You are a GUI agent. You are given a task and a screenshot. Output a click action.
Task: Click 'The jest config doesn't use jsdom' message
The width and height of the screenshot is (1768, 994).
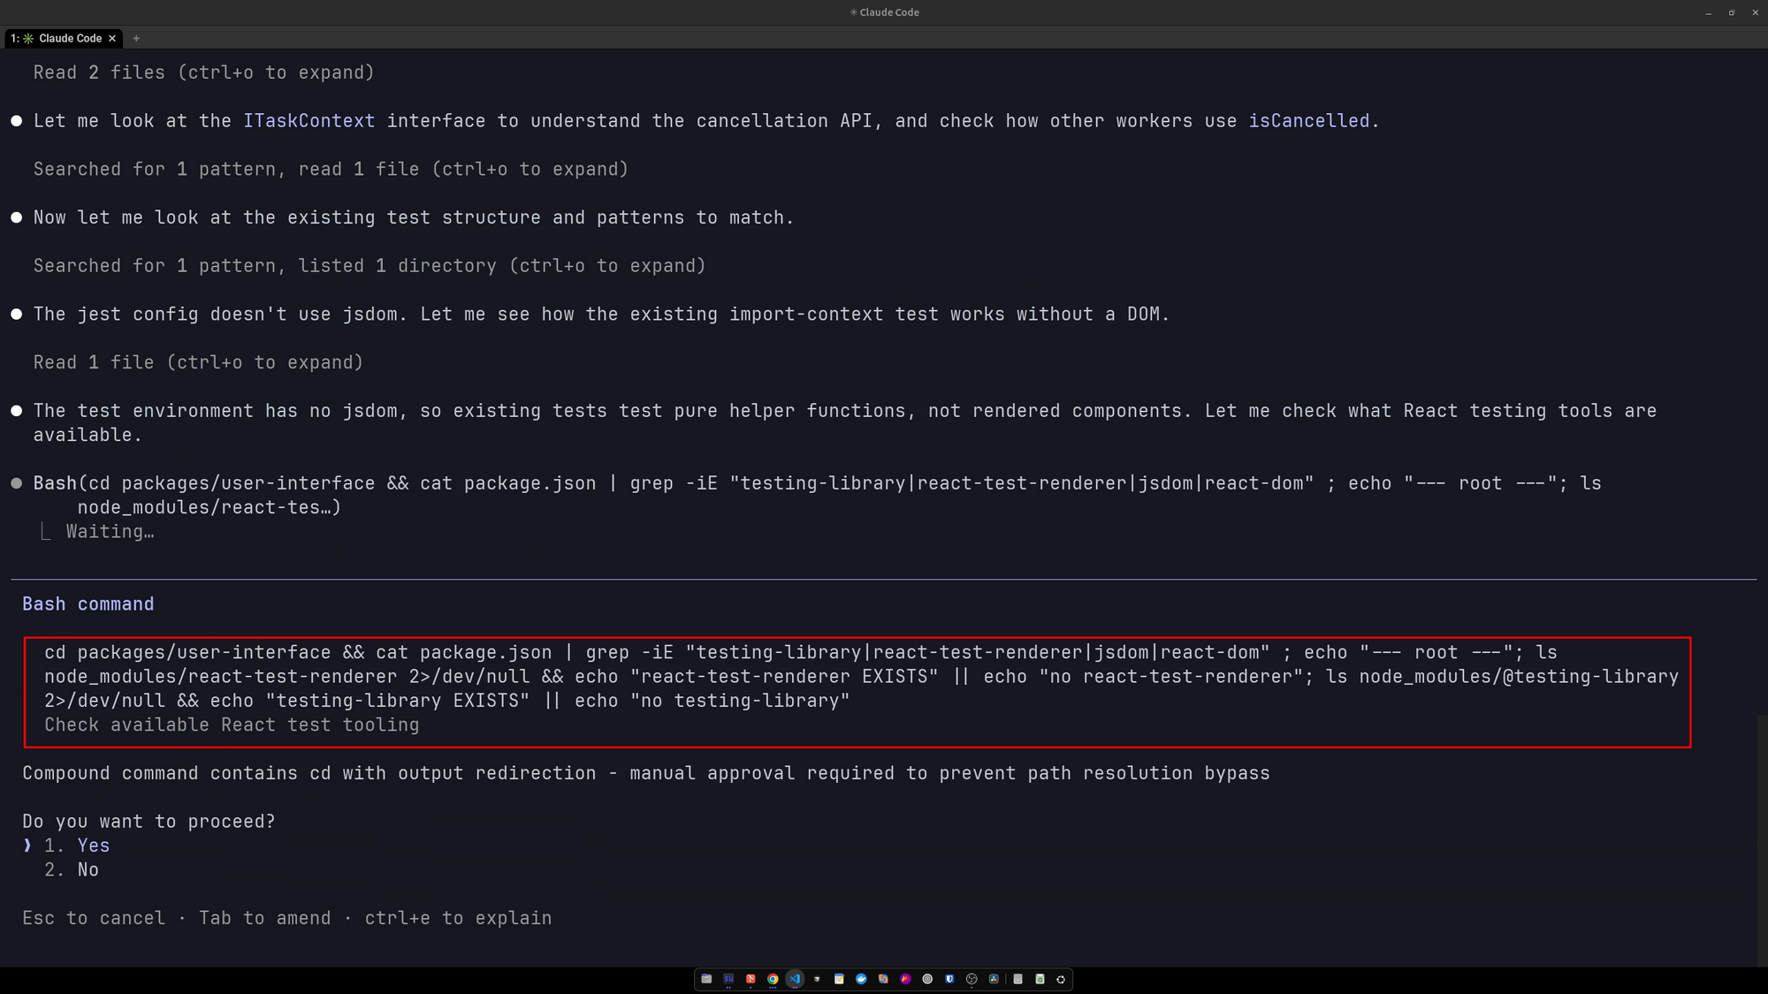[601, 315]
